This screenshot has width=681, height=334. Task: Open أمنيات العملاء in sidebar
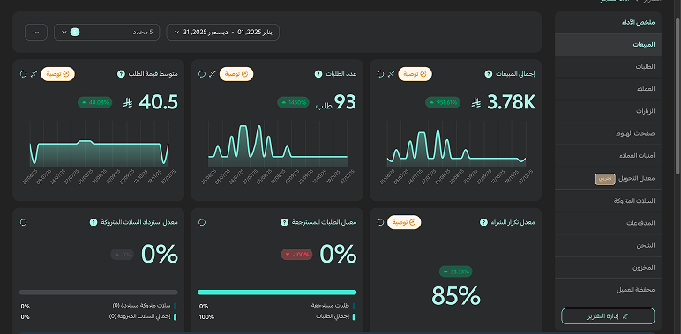pyautogui.click(x=608, y=156)
